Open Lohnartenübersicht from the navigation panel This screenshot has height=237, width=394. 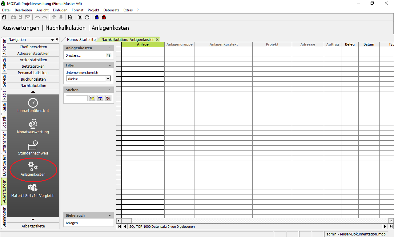33,105
